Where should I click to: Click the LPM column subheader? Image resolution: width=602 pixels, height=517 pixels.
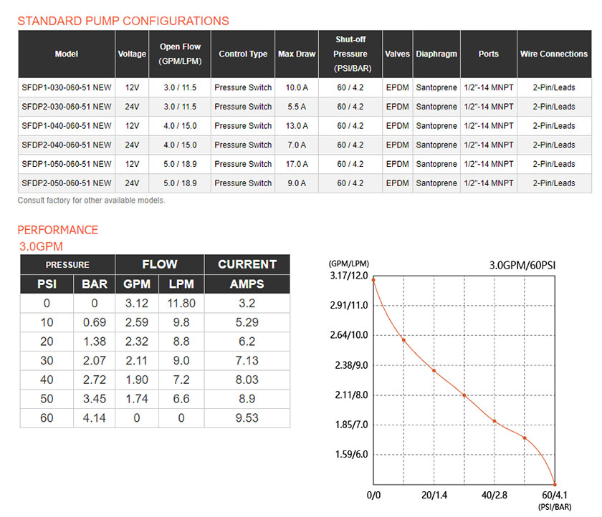[x=181, y=284]
